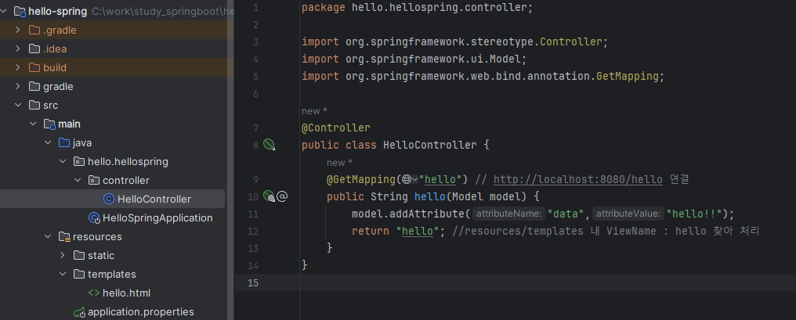This screenshot has height=320, width=796.
Task: Click the blue java source folder icon
Action: tap(64, 142)
